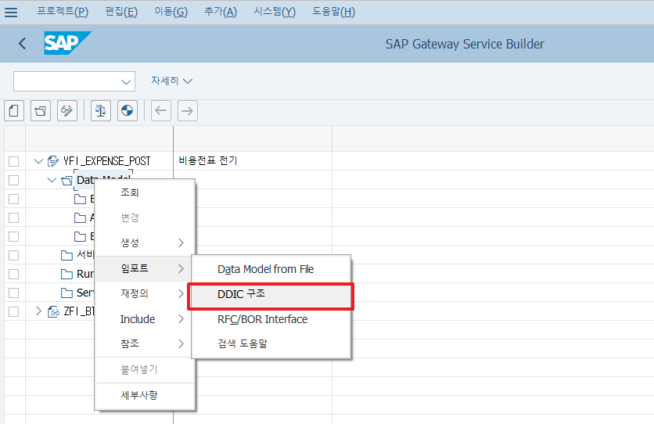Tick the checkbox for YFI_EXPENSE_POST row
The width and height of the screenshot is (654, 424).
(14, 161)
